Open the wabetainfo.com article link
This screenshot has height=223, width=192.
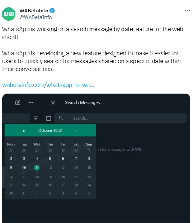coord(48,85)
